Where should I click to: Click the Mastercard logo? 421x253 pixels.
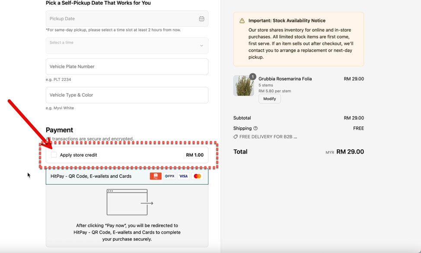point(198,176)
